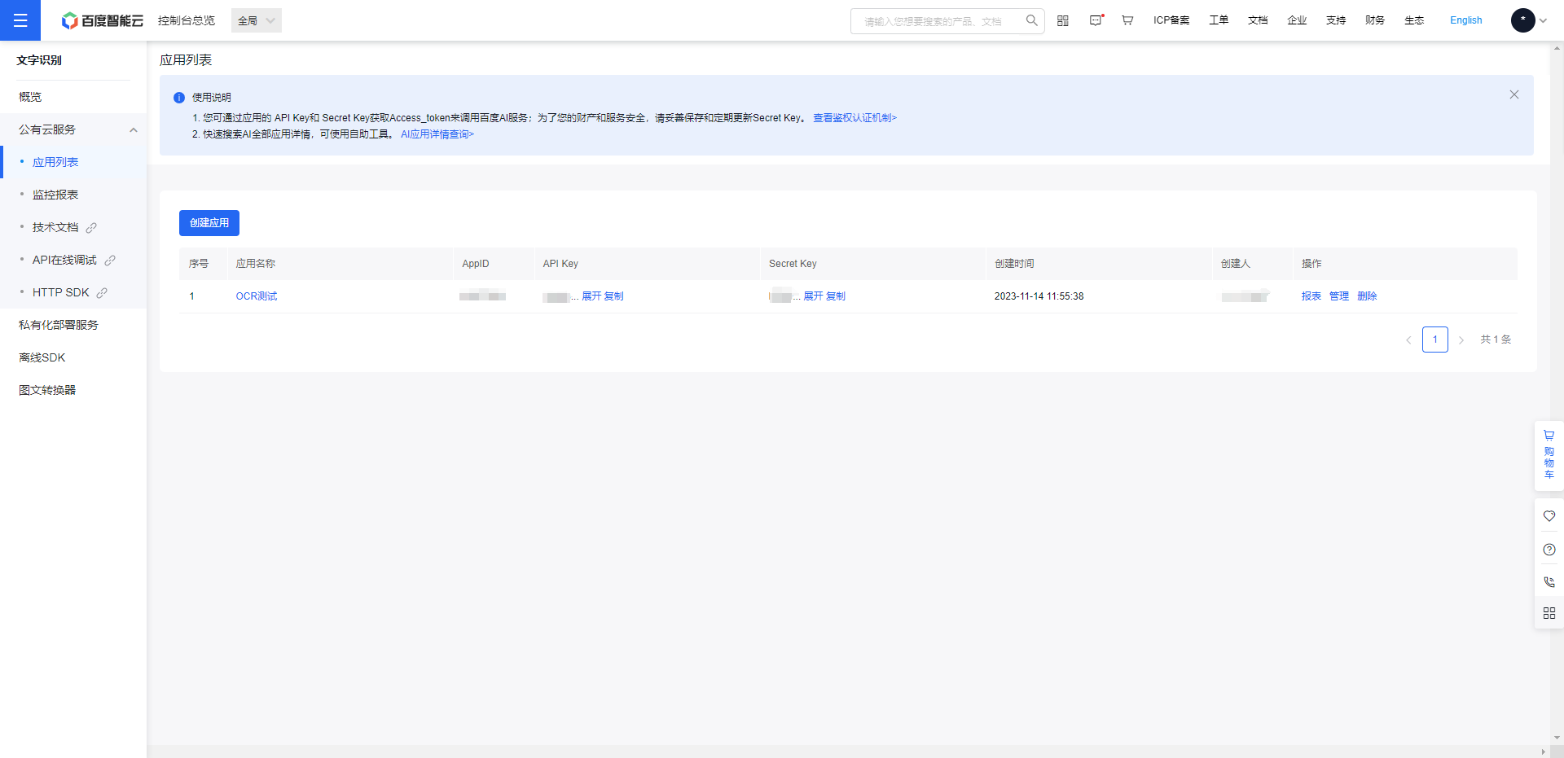Open the floating 购物车 side button
The width and height of the screenshot is (1564, 758).
pyautogui.click(x=1549, y=455)
